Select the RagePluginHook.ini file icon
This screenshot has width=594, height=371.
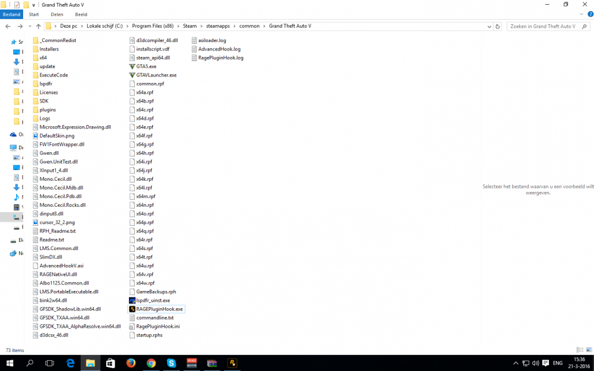pos(132,327)
